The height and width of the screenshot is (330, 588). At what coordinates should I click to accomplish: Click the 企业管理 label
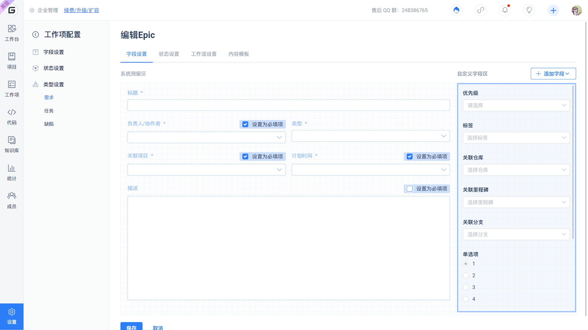click(x=48, y=10)
